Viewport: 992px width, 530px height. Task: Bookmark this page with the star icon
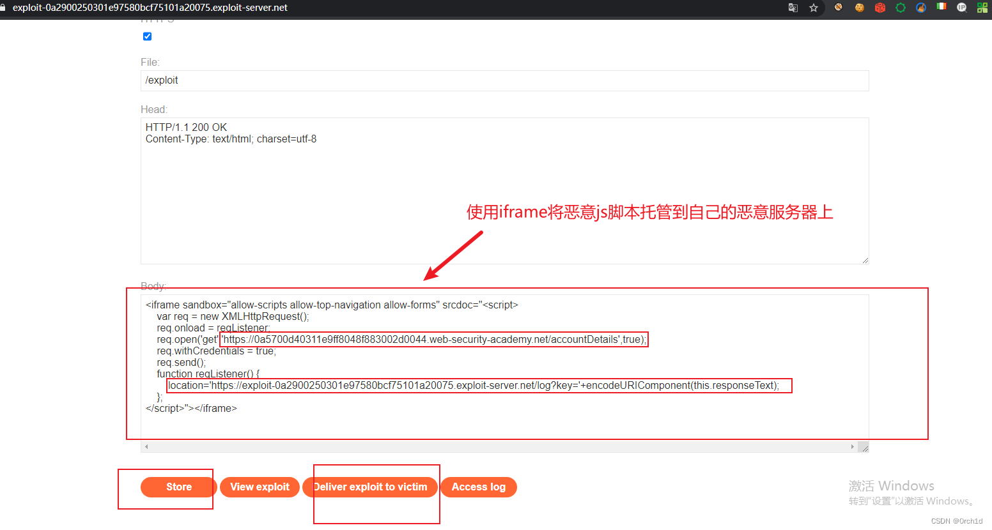click(814, 8)
